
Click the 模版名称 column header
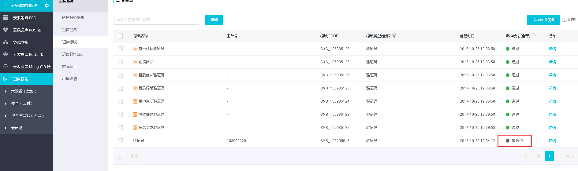point(140,36)
